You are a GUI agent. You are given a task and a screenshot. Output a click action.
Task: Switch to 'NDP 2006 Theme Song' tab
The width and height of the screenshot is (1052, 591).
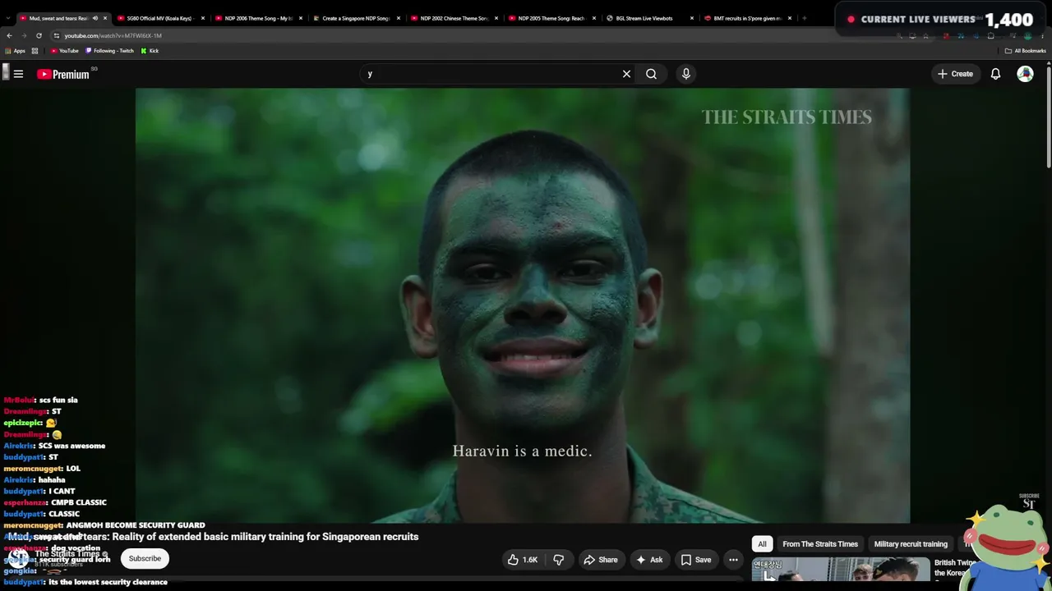coord(258,18)
